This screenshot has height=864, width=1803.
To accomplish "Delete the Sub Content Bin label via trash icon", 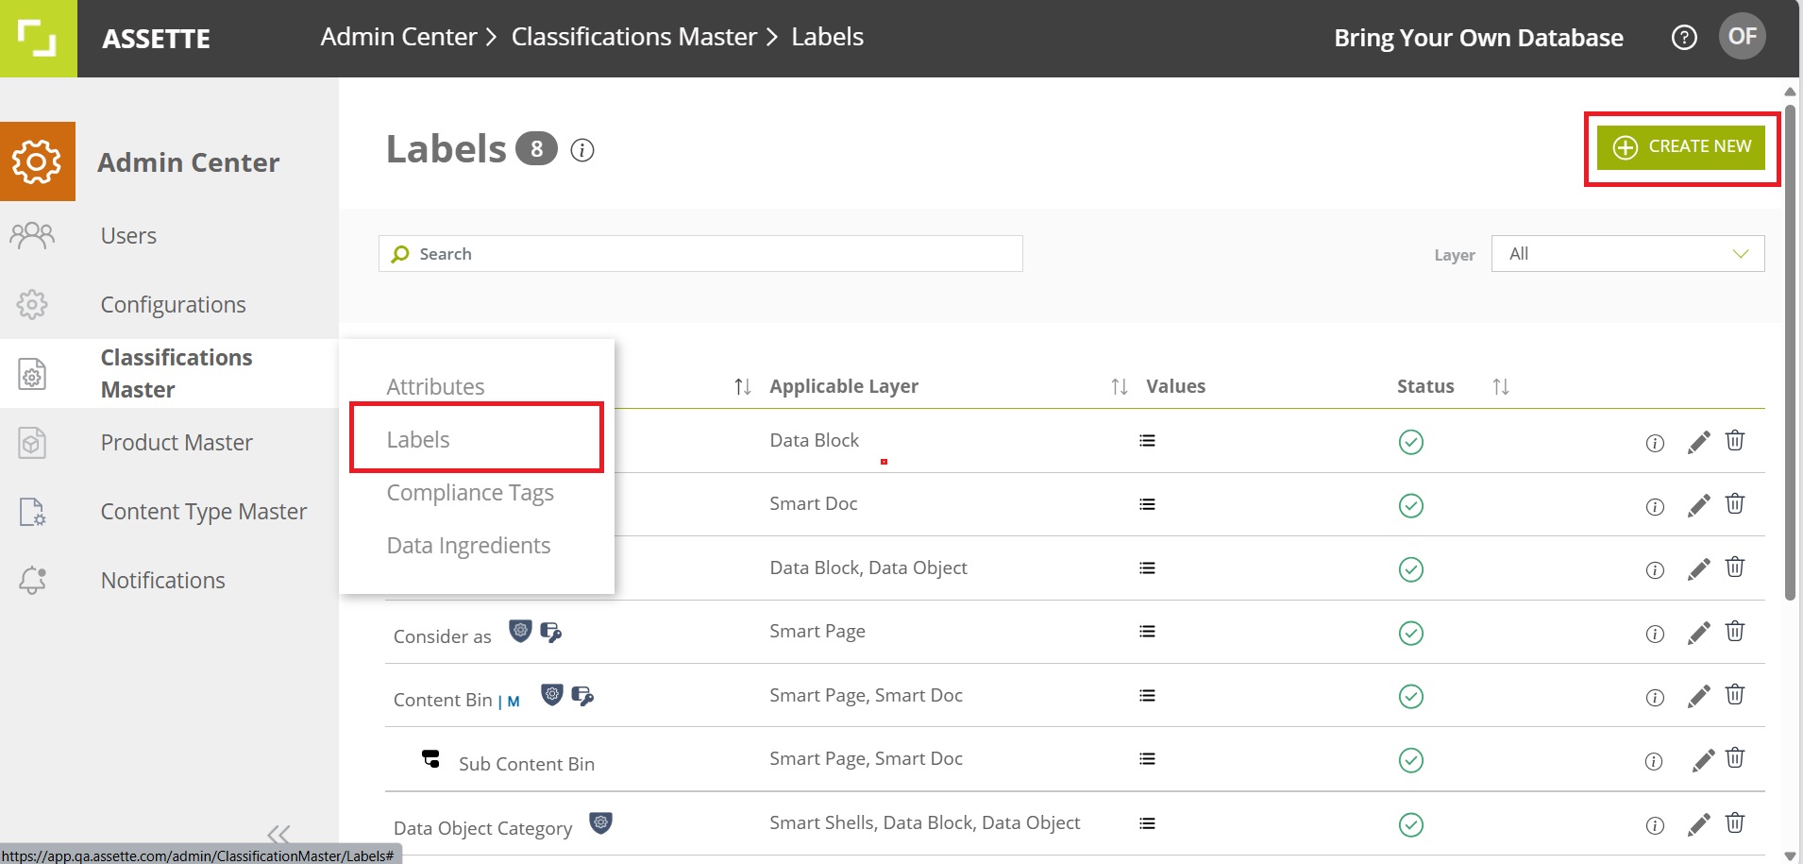I will (1737, 758).
